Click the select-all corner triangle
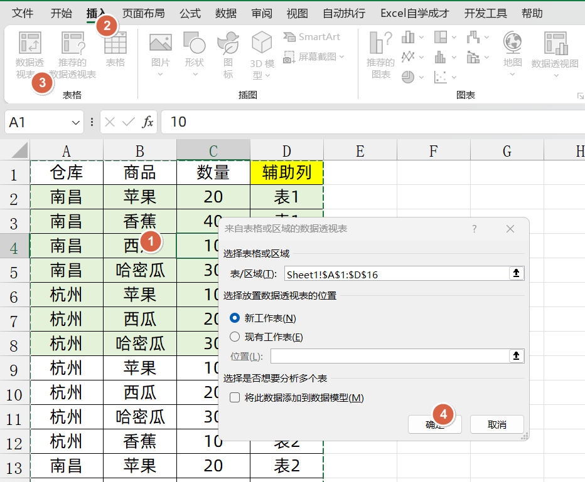This screenshot has width=585, height=482. [19, 150]
